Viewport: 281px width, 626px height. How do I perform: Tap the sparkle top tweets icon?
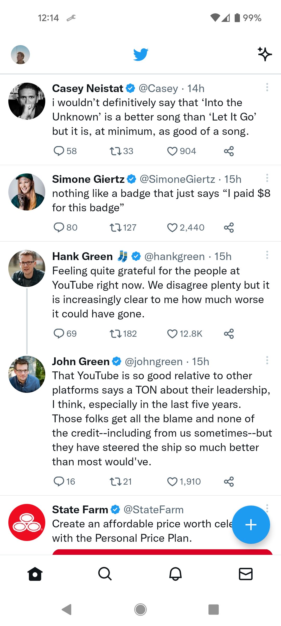tap(265, 54)
